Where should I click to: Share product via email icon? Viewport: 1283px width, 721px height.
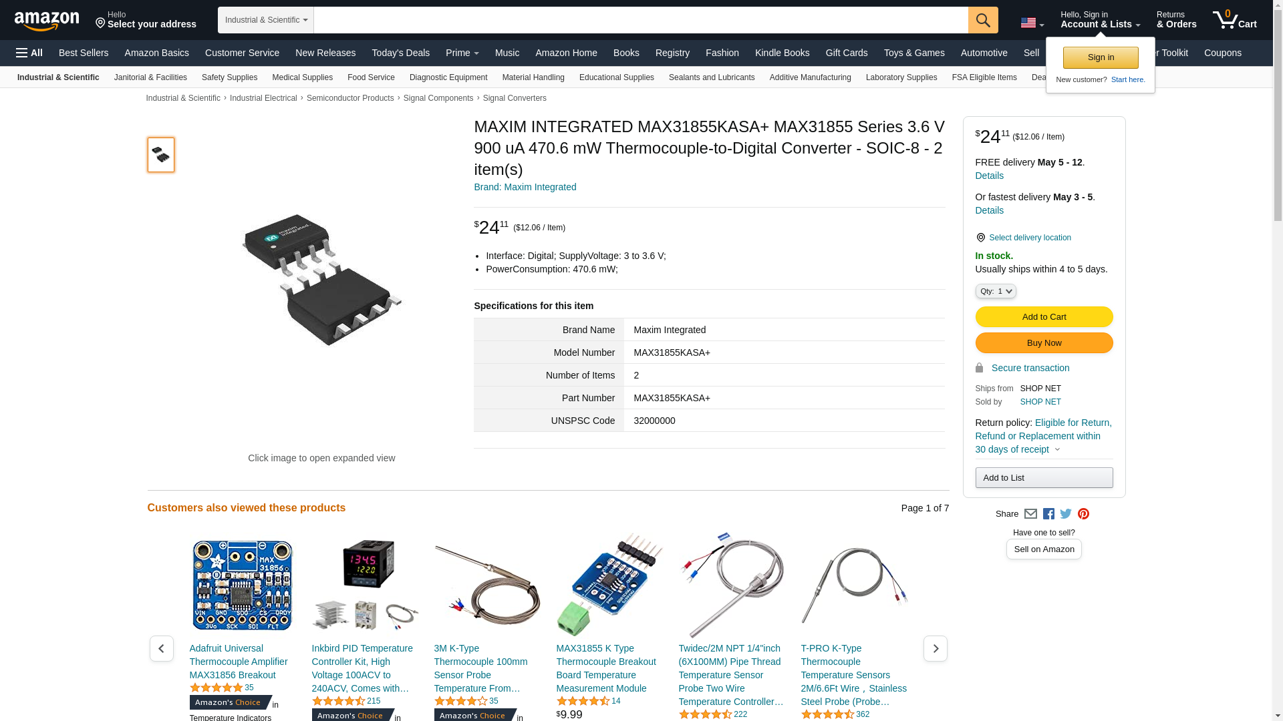point(1030,514)
